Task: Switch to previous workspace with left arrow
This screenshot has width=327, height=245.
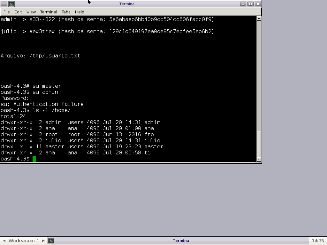Action: (4, 241)
